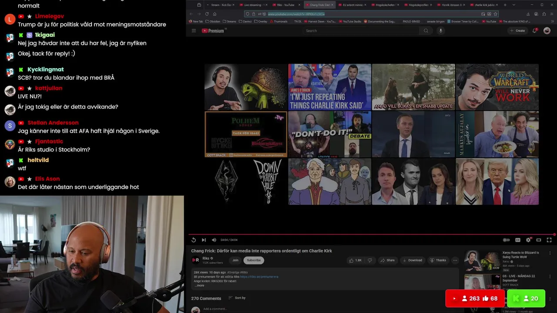Open the Riks channel avatar

pos(196,260)
